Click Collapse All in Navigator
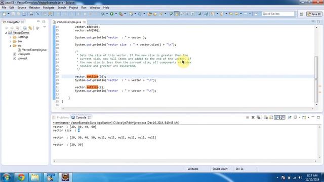Viewport: 324px width, 182px height. coord(25,28)
